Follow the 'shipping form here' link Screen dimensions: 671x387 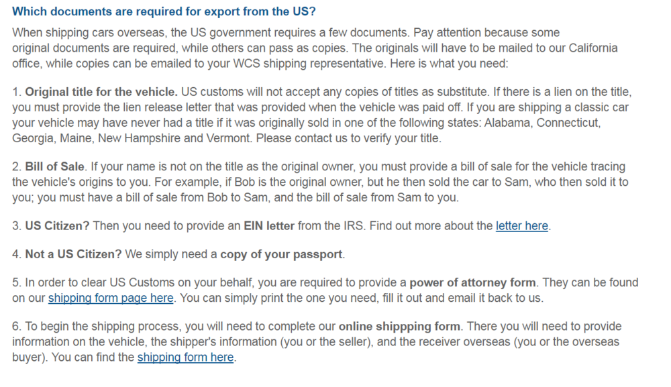(185, 357)
